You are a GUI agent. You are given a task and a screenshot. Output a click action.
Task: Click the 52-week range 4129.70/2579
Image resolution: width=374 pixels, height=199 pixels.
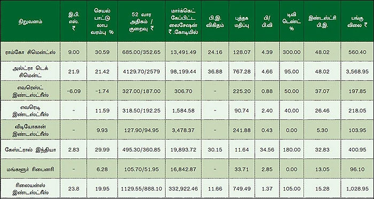142,71
